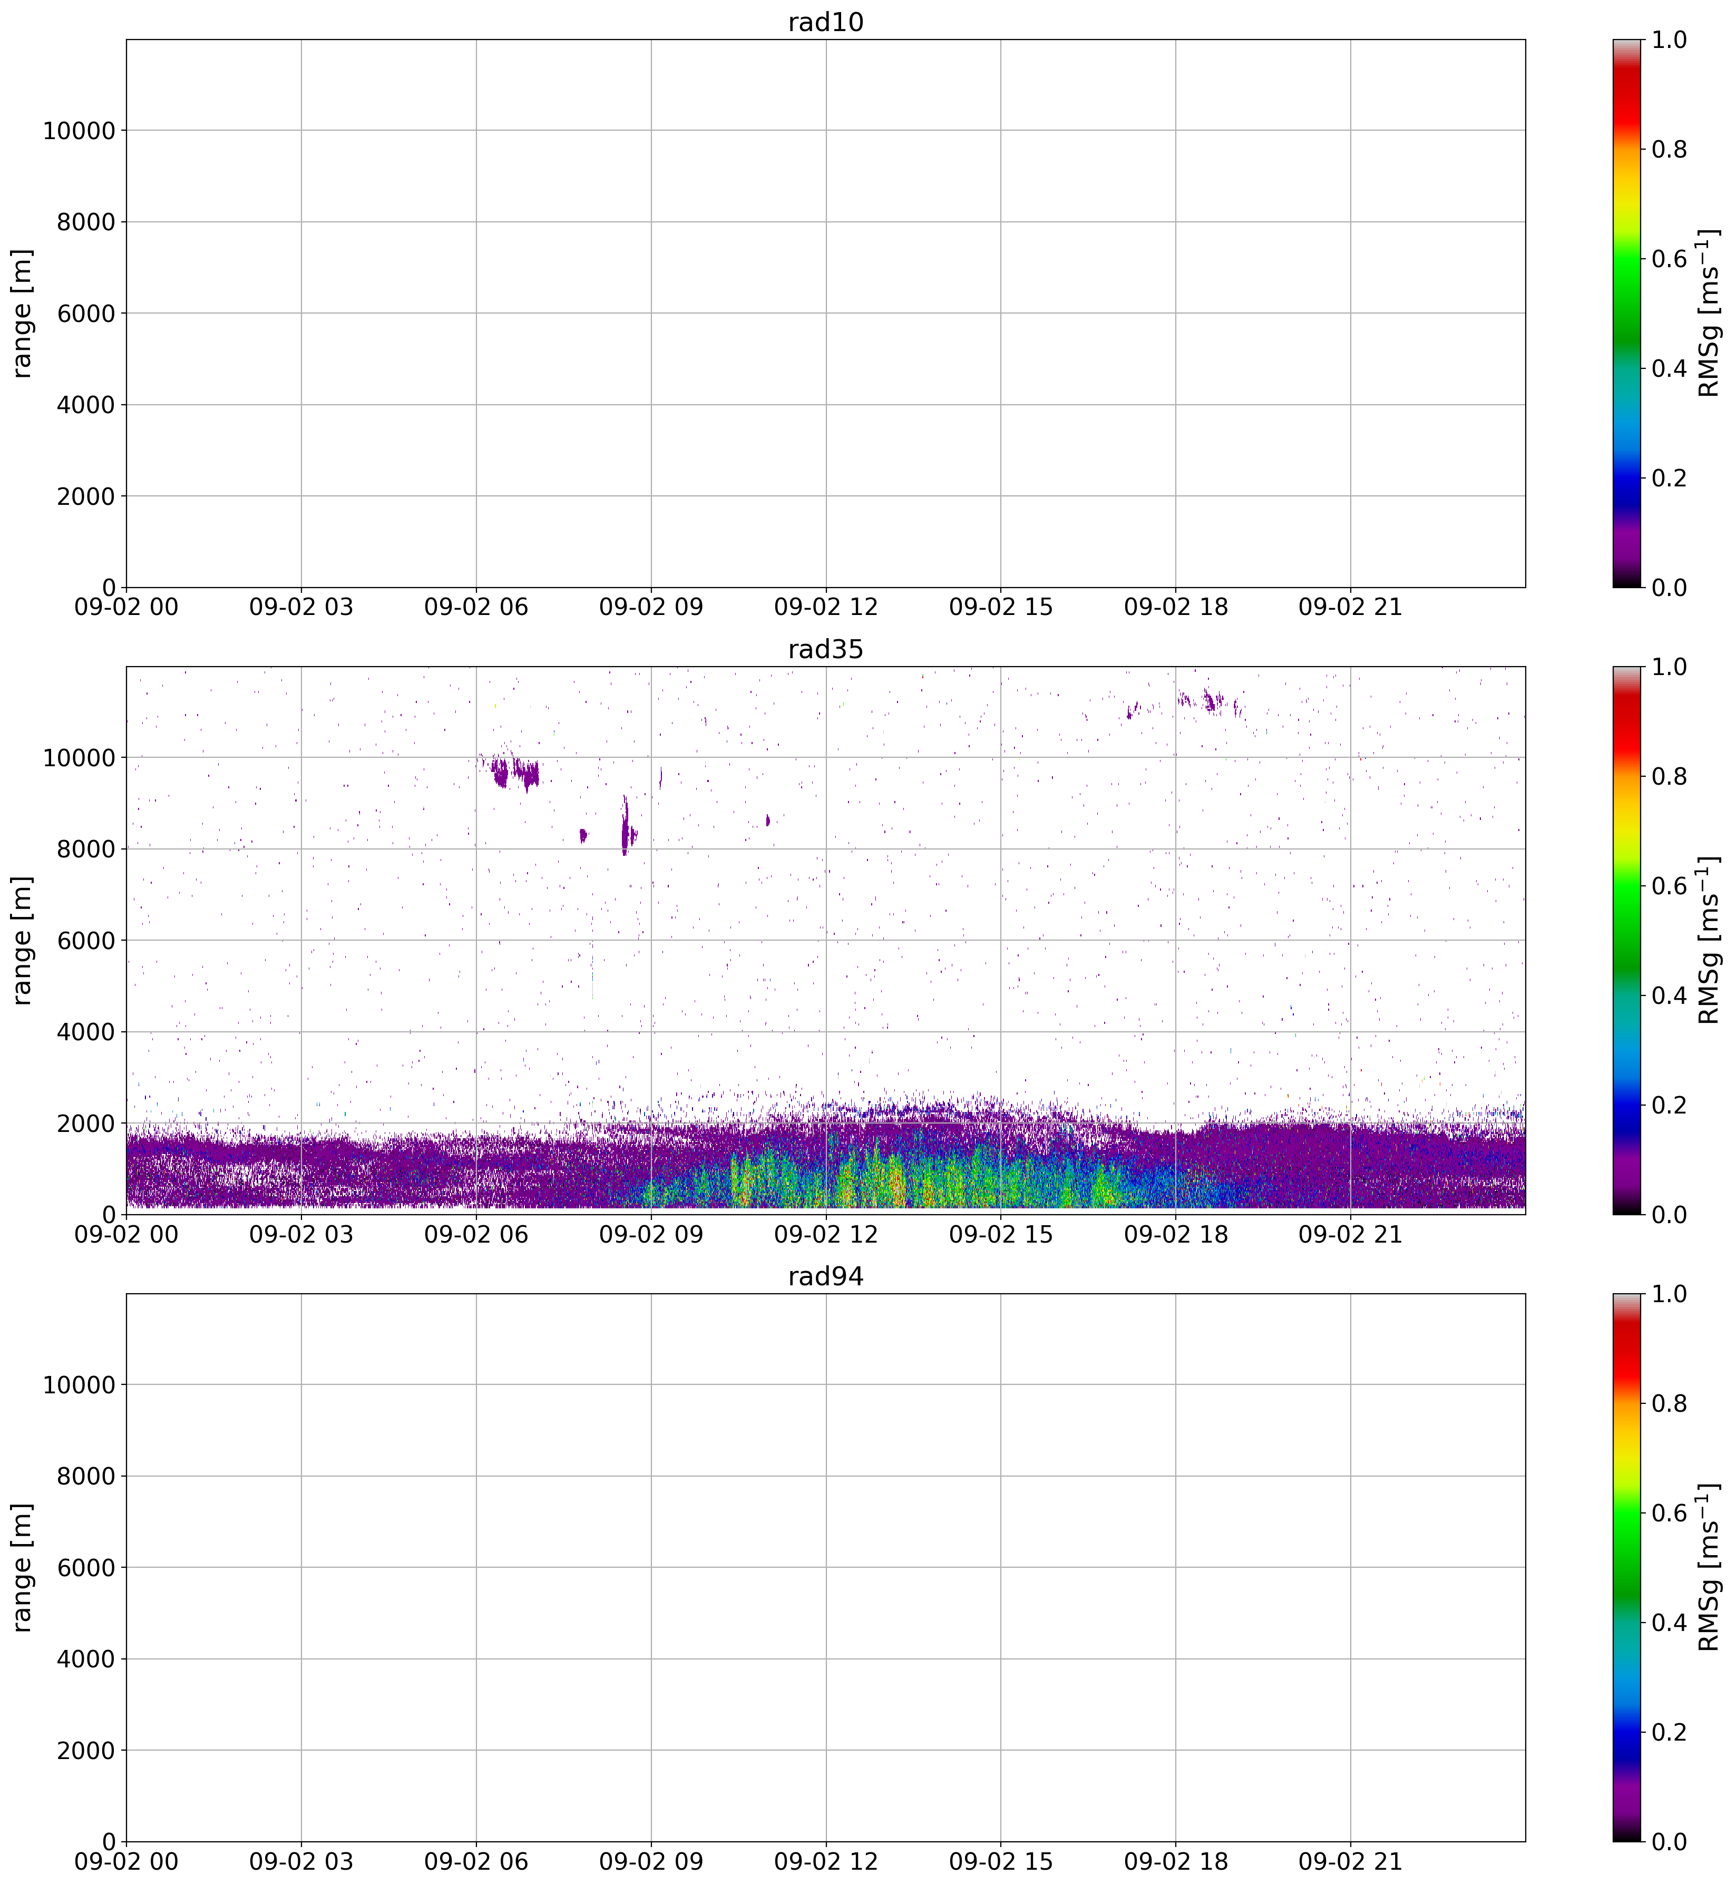Click the 10000 range tick on rad35
Viewport: 1736px width, 1885px height.
79,758
